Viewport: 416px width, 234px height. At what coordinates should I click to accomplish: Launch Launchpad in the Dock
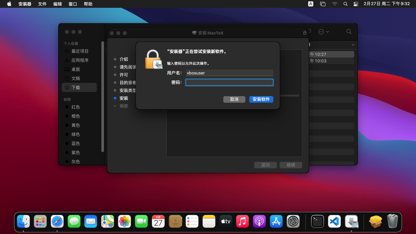(x=40, y=222)
